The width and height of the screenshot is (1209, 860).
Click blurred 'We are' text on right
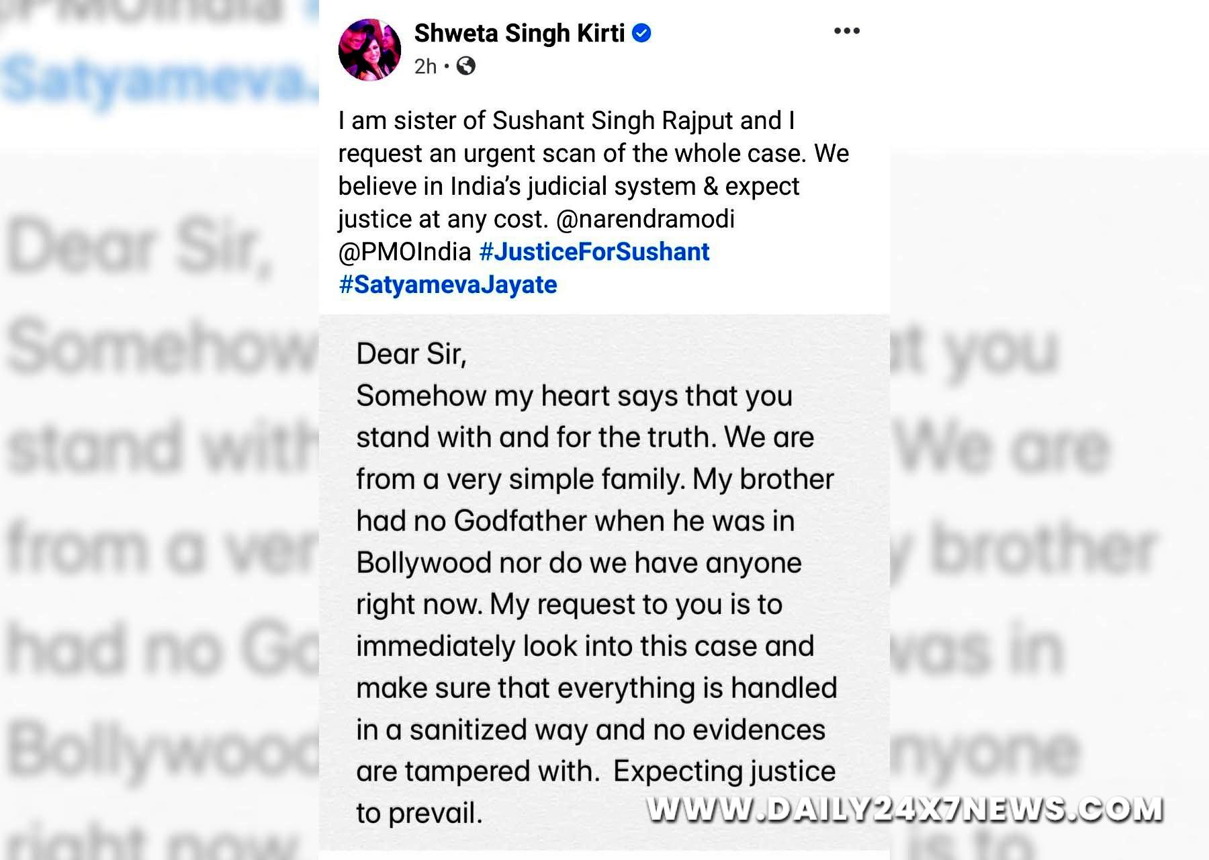(1001, 448)
